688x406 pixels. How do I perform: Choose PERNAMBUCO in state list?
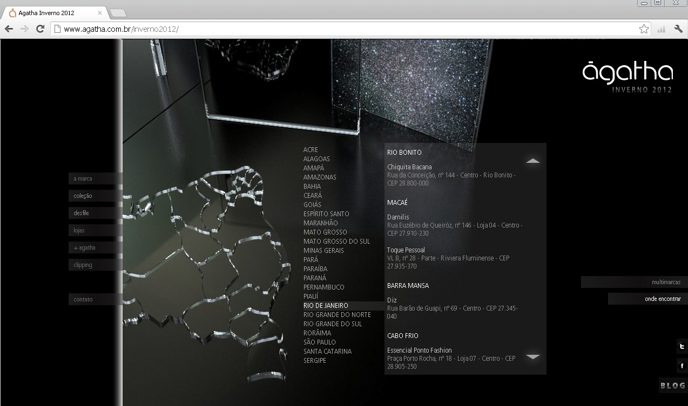(324, 287)
